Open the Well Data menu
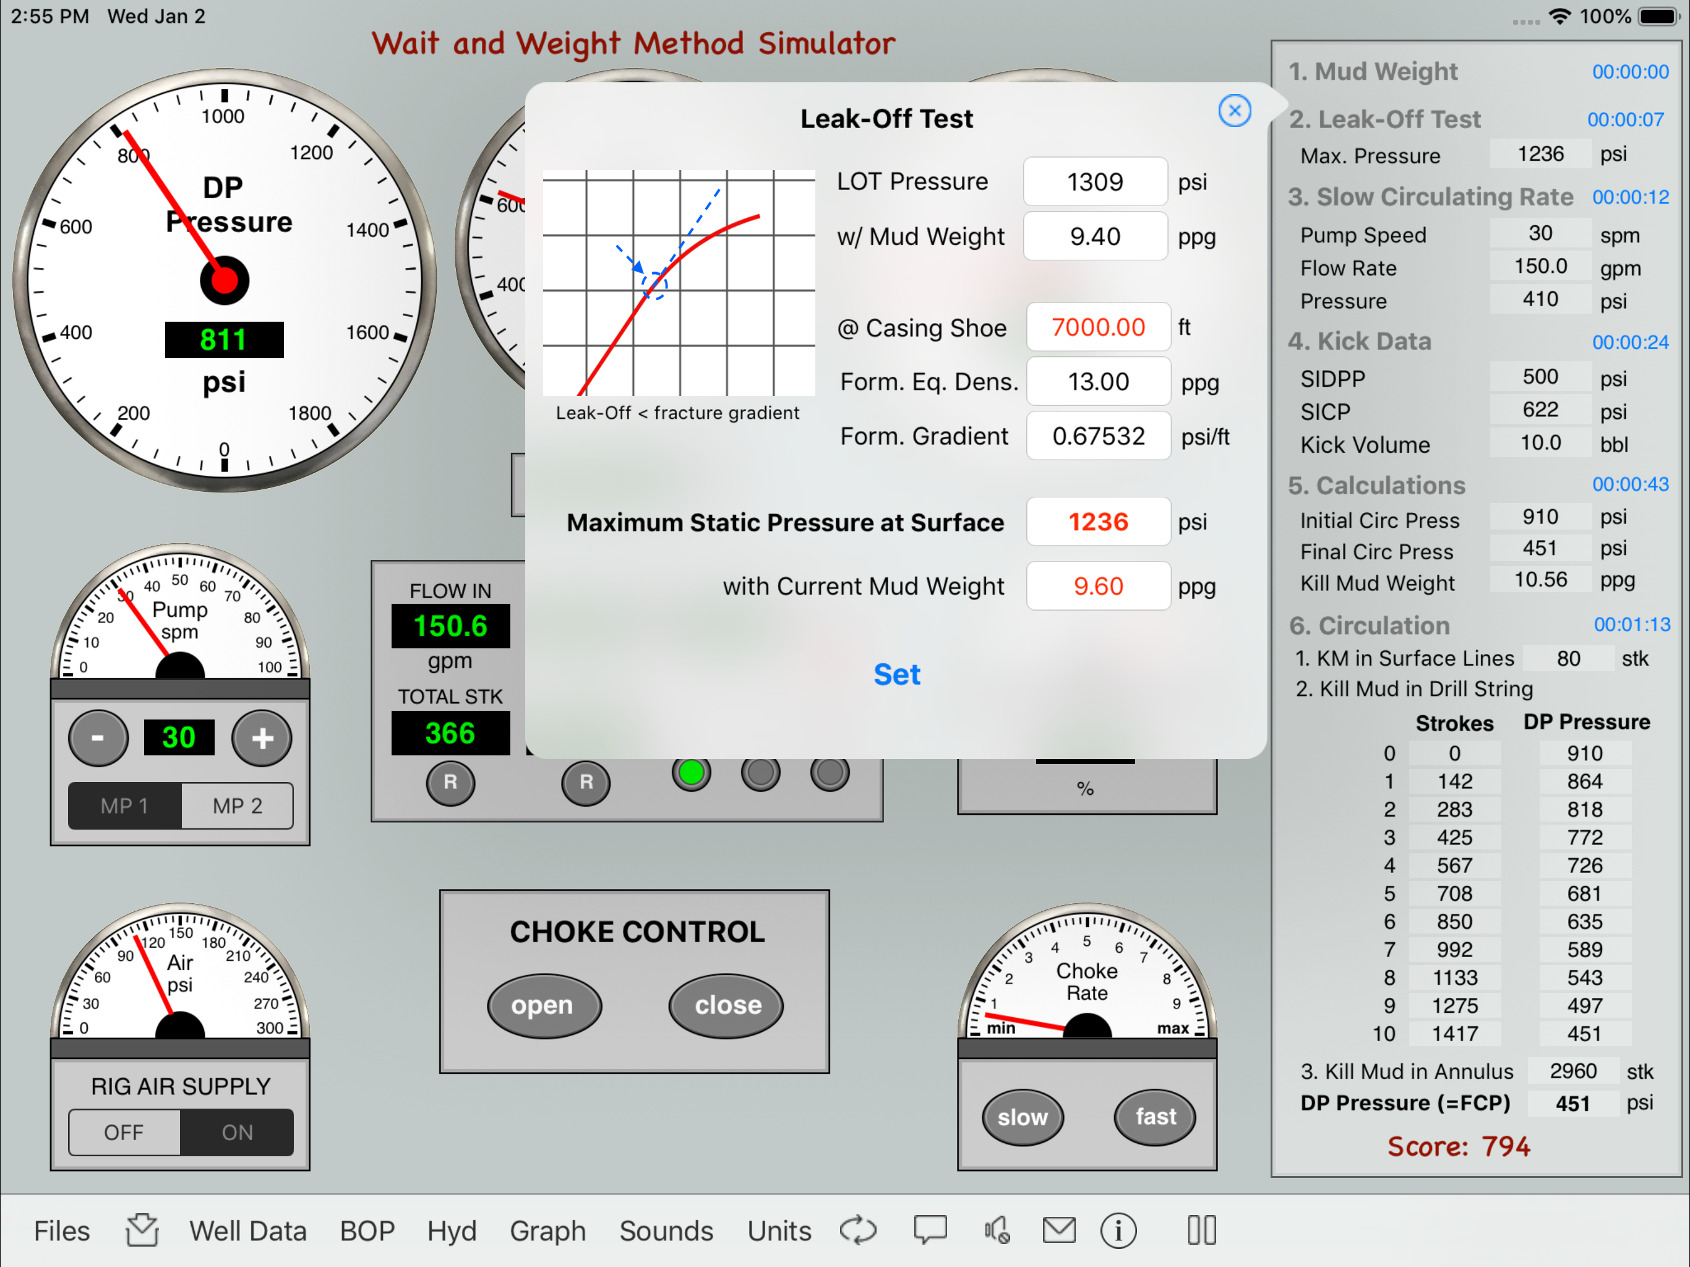The width and height of the screenshot is (1690, 1267). tap(247, 1231)
